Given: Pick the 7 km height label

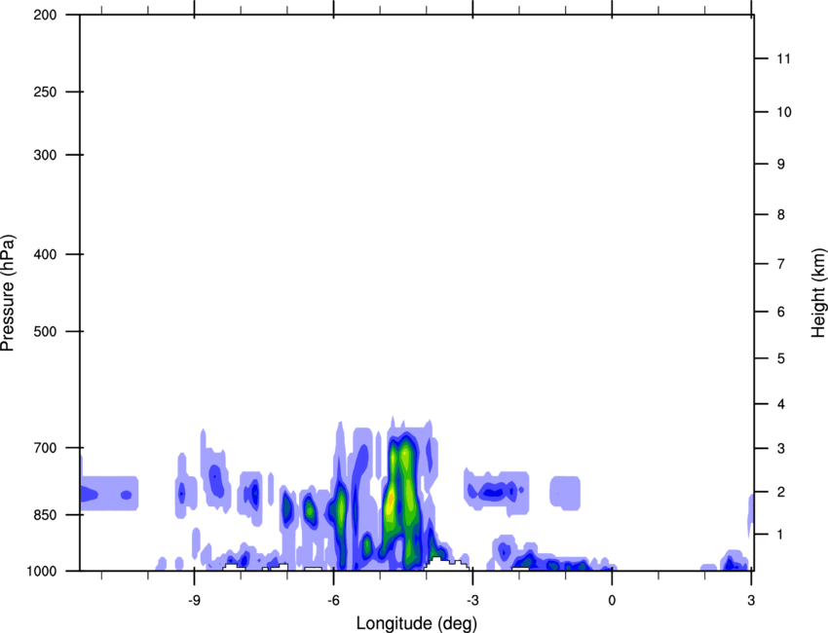Looking at the screenshot, I should [781, 264].
